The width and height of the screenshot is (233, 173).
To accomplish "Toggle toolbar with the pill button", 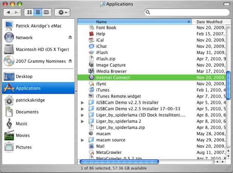I will click(227, 4).
